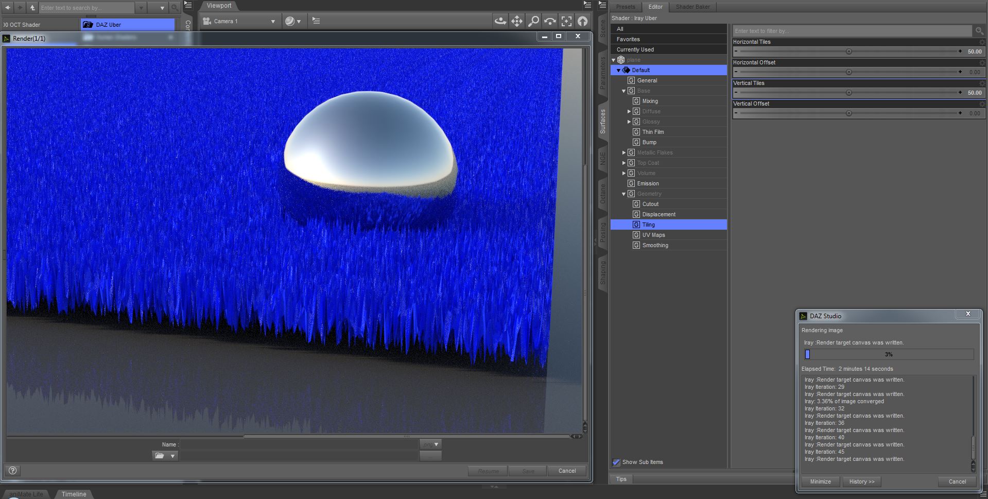Expand the Top Coat property group
The width and height of the screenshot is (988, 499).
624,163
